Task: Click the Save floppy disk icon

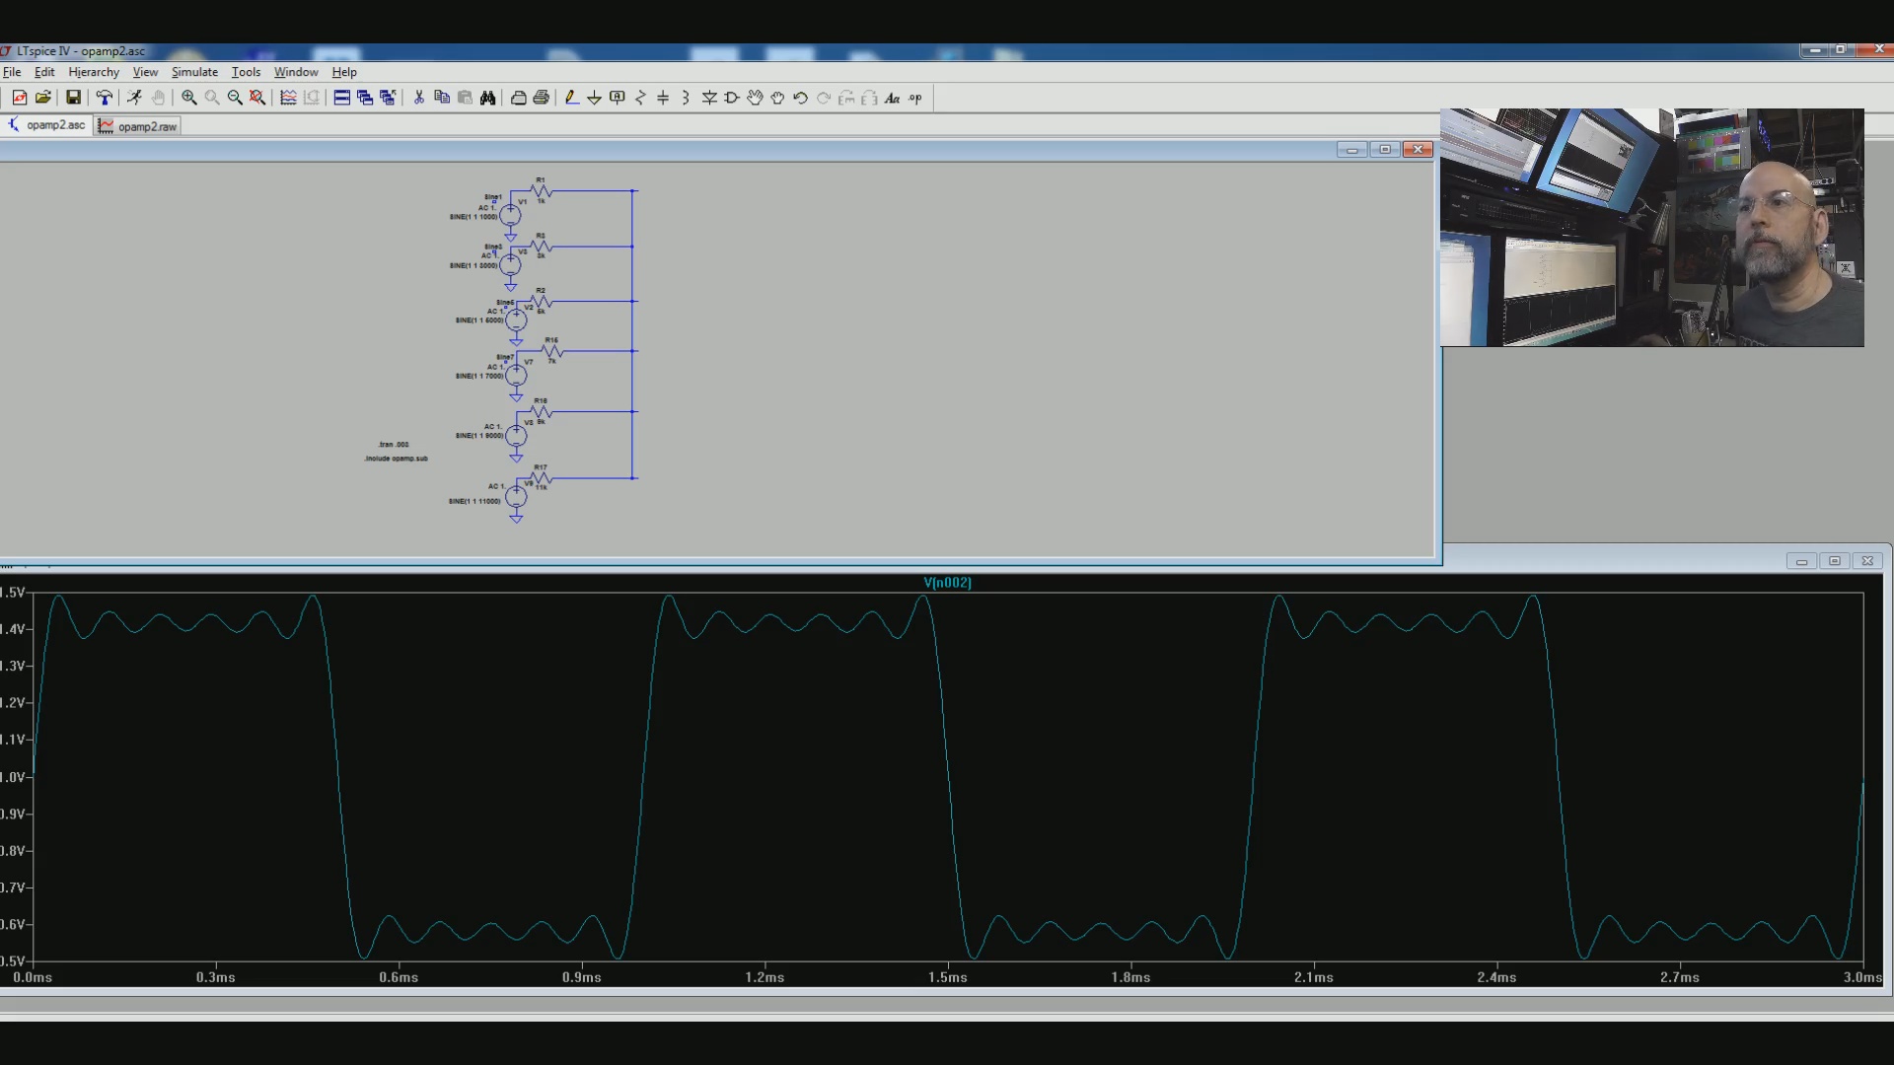Action: (x=73, y=98)
